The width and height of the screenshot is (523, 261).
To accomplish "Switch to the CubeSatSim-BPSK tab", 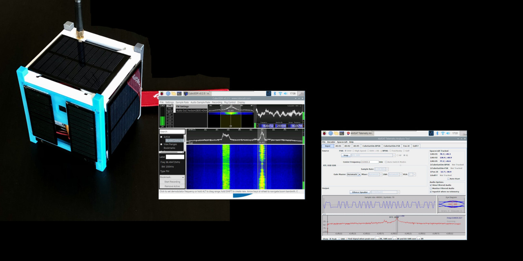I will (371, 146).
